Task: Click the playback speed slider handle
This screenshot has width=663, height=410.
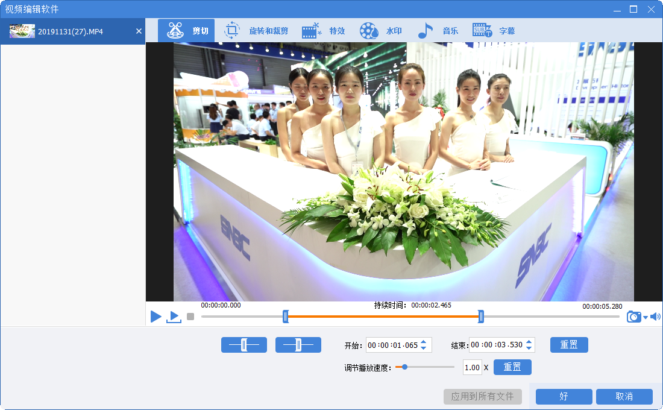Action: (x=404, y=367)
